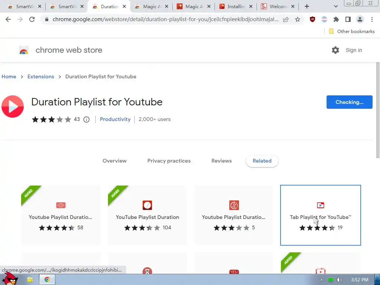Click Sign in
380x285 pixels.
coord(354,50)
